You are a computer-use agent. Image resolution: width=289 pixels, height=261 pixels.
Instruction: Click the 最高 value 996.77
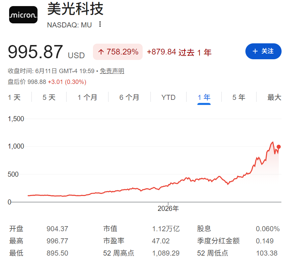(x=57, y=241)
